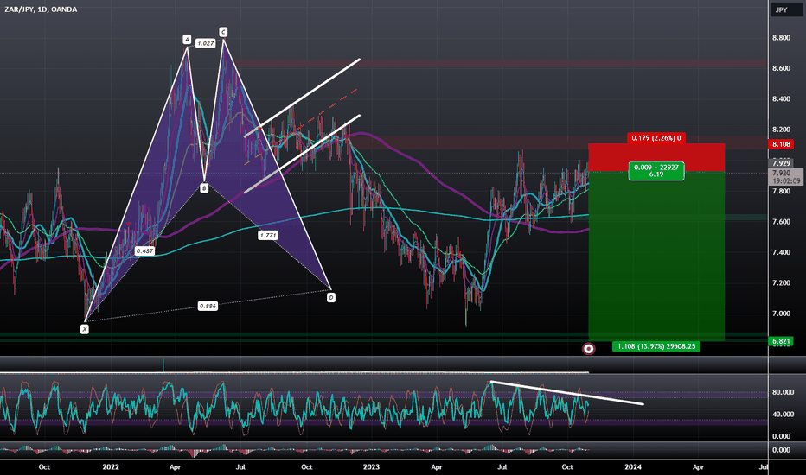Click the 0.886 ratio label
Image resolution: width=806 pixels, height=475 pixels.
208,306
